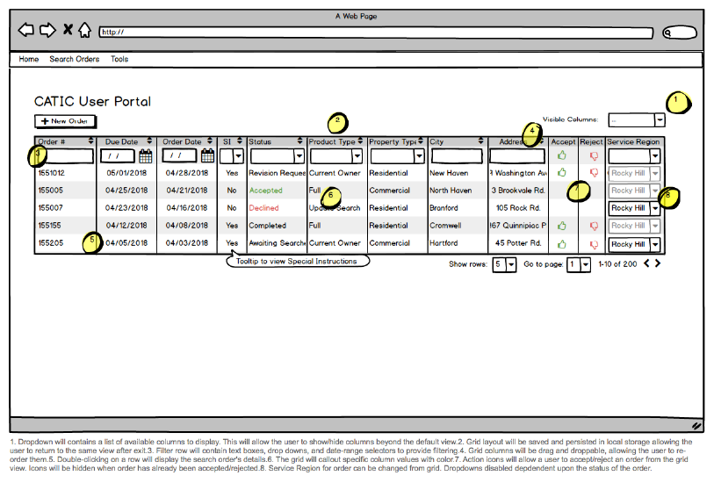Open the Search Orders menu
Screen dimensions: 714x483
pyautogui.click(x=75, y=59)
